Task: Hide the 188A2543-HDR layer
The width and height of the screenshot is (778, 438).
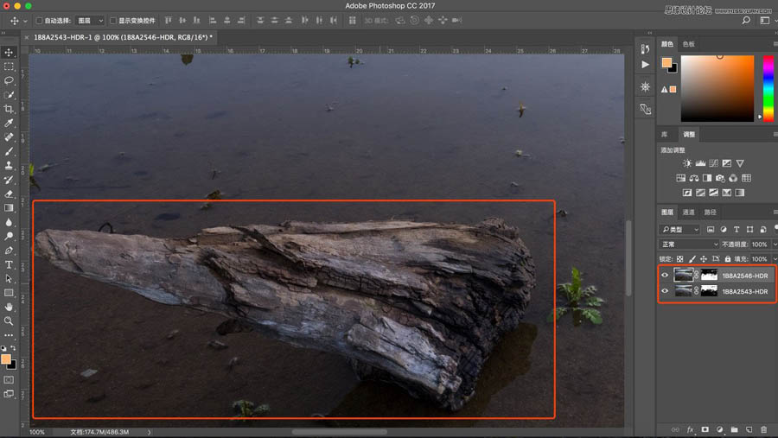Action: click(x=665, y=291)
